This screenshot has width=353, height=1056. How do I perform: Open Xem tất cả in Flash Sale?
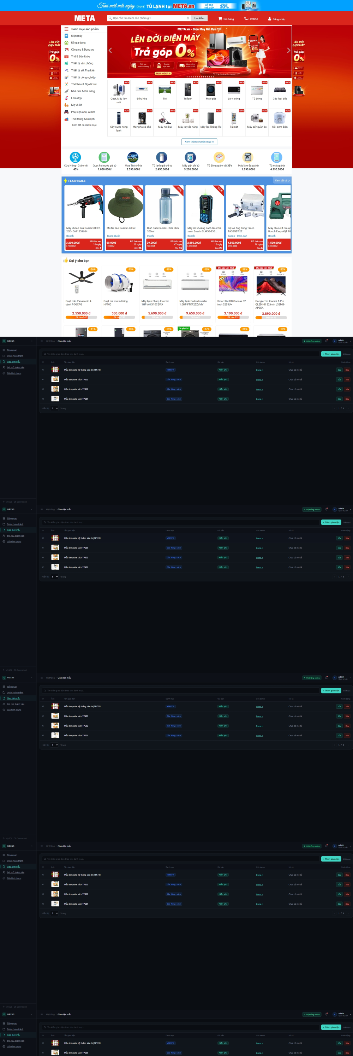click(x=282, y=180)
